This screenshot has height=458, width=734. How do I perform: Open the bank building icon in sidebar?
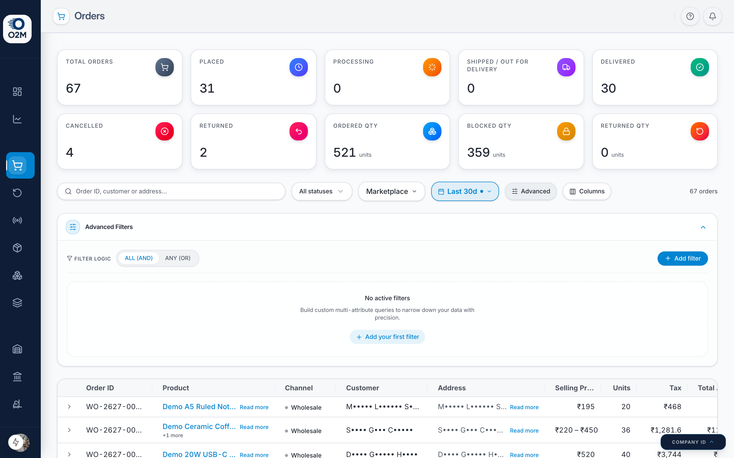coord(17,377)
